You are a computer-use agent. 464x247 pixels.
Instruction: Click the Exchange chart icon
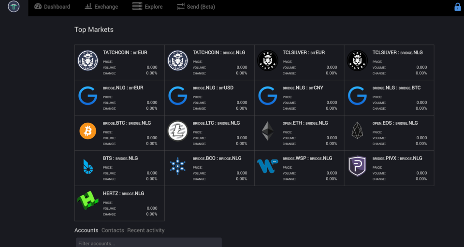point(88,6)
